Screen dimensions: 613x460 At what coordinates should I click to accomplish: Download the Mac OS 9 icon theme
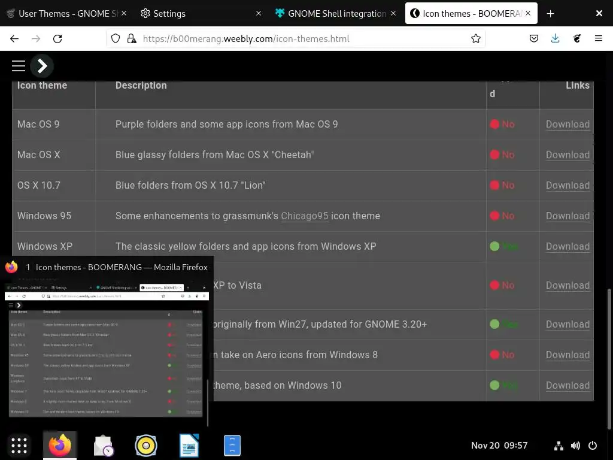tap(568, 125)
